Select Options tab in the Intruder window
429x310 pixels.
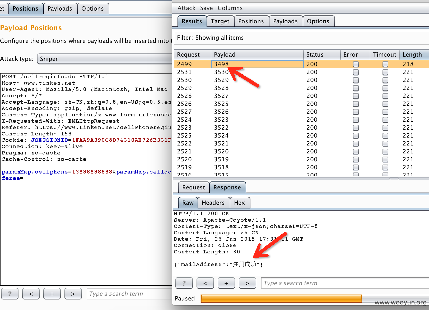coord(92,9)
